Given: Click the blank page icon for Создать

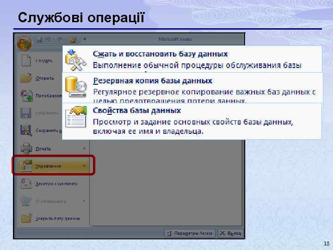Looking at the screenshot, I should (26, 60).
